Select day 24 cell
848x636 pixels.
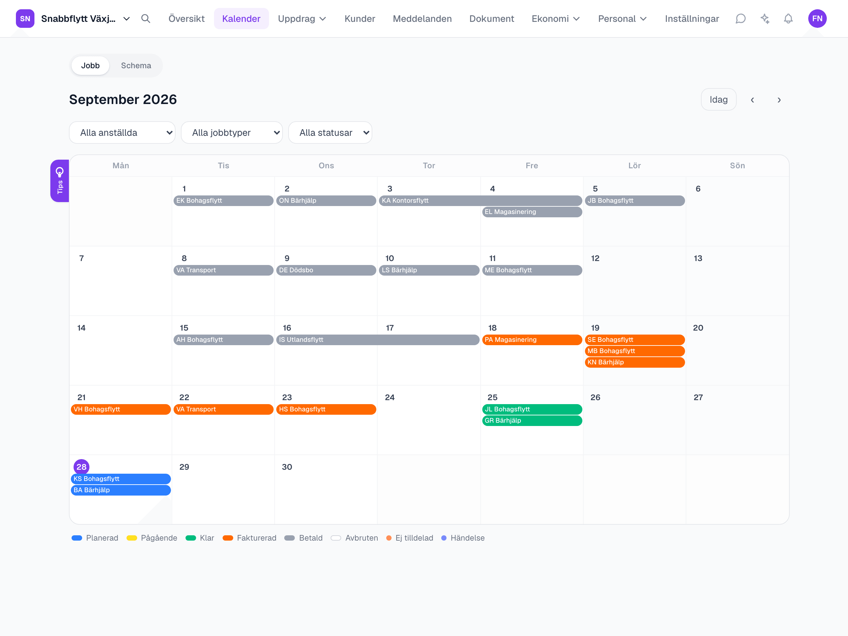click(x=429, y=420)
